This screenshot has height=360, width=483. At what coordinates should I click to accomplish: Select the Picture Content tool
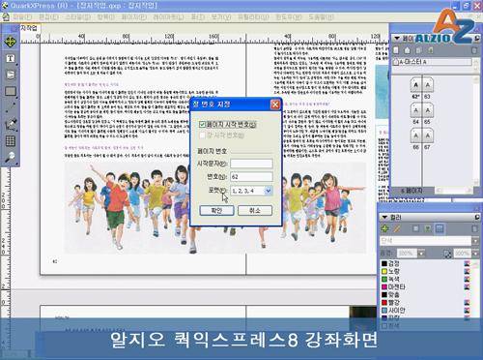click(11, 75)
